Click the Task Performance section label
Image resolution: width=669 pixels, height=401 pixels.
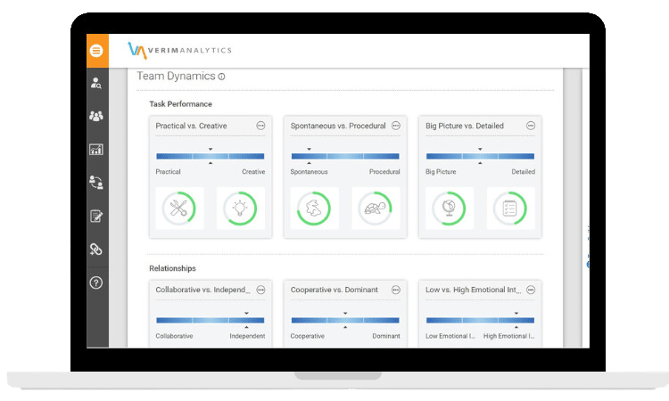(x=180, y=104)
